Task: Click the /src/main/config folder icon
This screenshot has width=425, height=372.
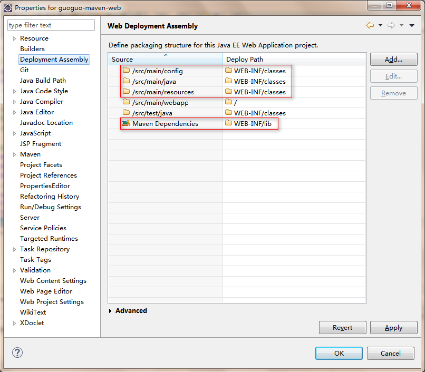Action: (x=126, y=71)
